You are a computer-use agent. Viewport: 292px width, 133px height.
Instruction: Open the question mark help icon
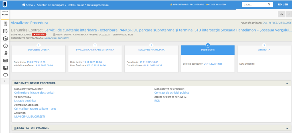[5, 46]
